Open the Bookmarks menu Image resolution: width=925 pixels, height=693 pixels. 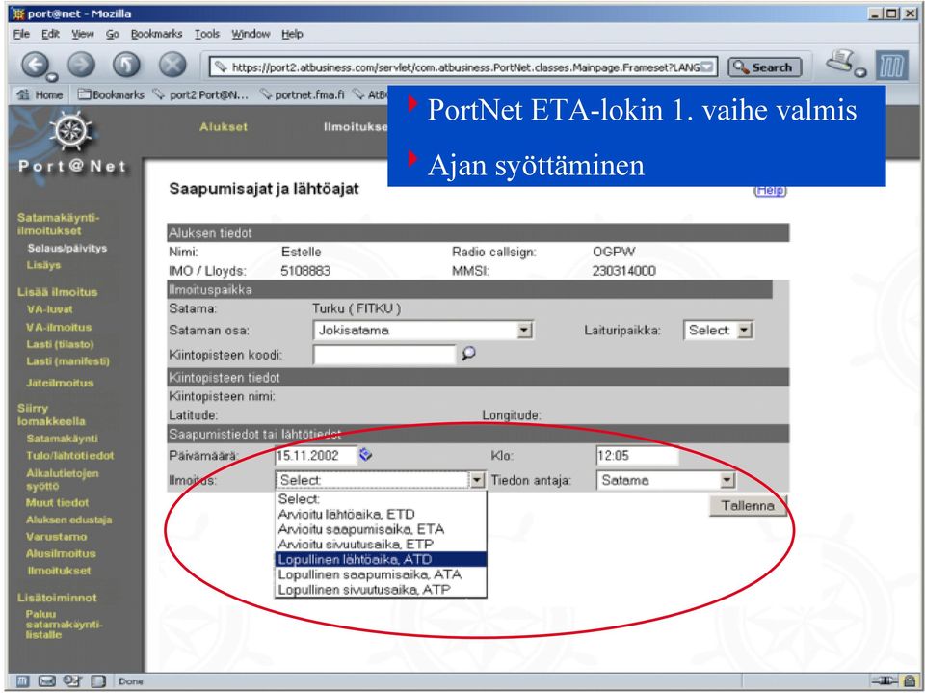[156, 34]
